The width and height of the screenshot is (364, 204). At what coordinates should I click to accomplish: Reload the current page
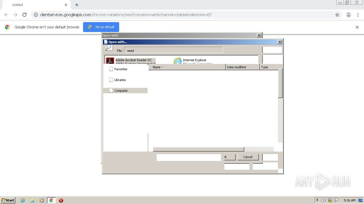pos(24,15)
